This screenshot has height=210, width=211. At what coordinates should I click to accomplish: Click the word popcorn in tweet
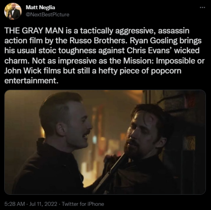coord(166,71)
